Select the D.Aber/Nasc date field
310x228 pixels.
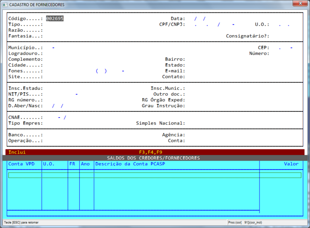(x=57, y=106)
